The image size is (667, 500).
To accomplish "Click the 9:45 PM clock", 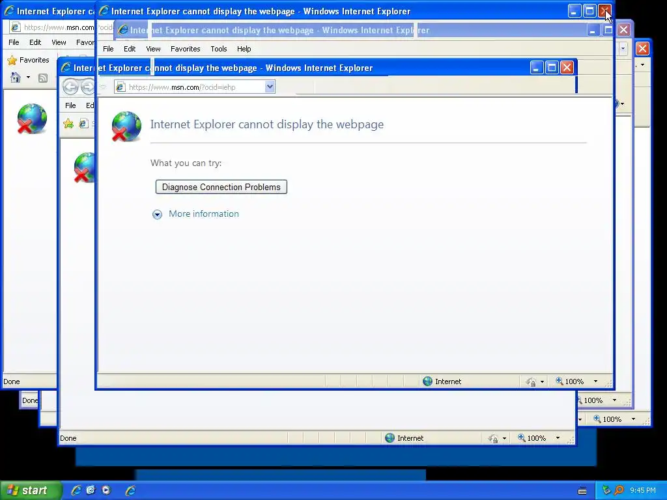I will [643, 490].
